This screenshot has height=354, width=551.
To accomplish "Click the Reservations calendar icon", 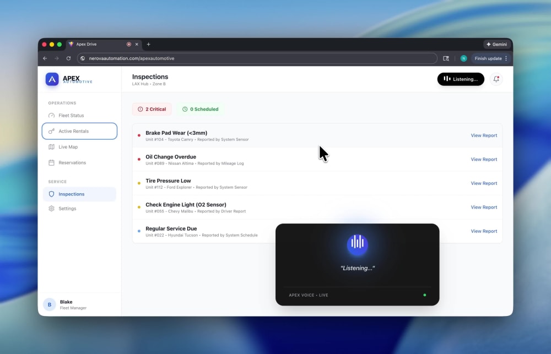I will coord(51,162).
